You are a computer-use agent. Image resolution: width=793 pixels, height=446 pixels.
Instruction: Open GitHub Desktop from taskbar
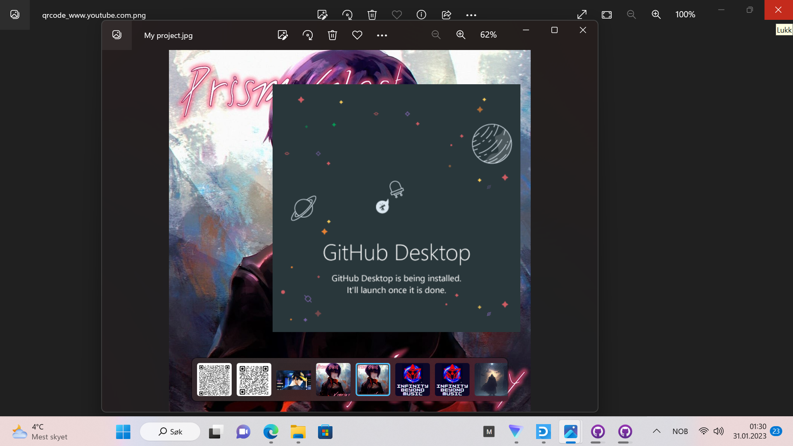(598, 432)
